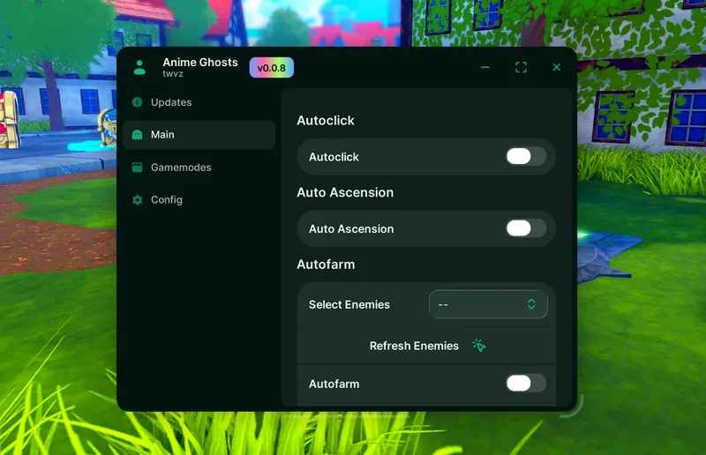Minimize the Anime Ghosts panel

(x=484, y=68)
